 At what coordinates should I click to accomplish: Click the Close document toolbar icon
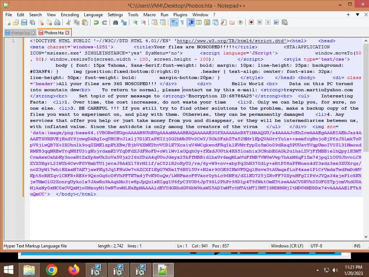click(x=41, y=22)
